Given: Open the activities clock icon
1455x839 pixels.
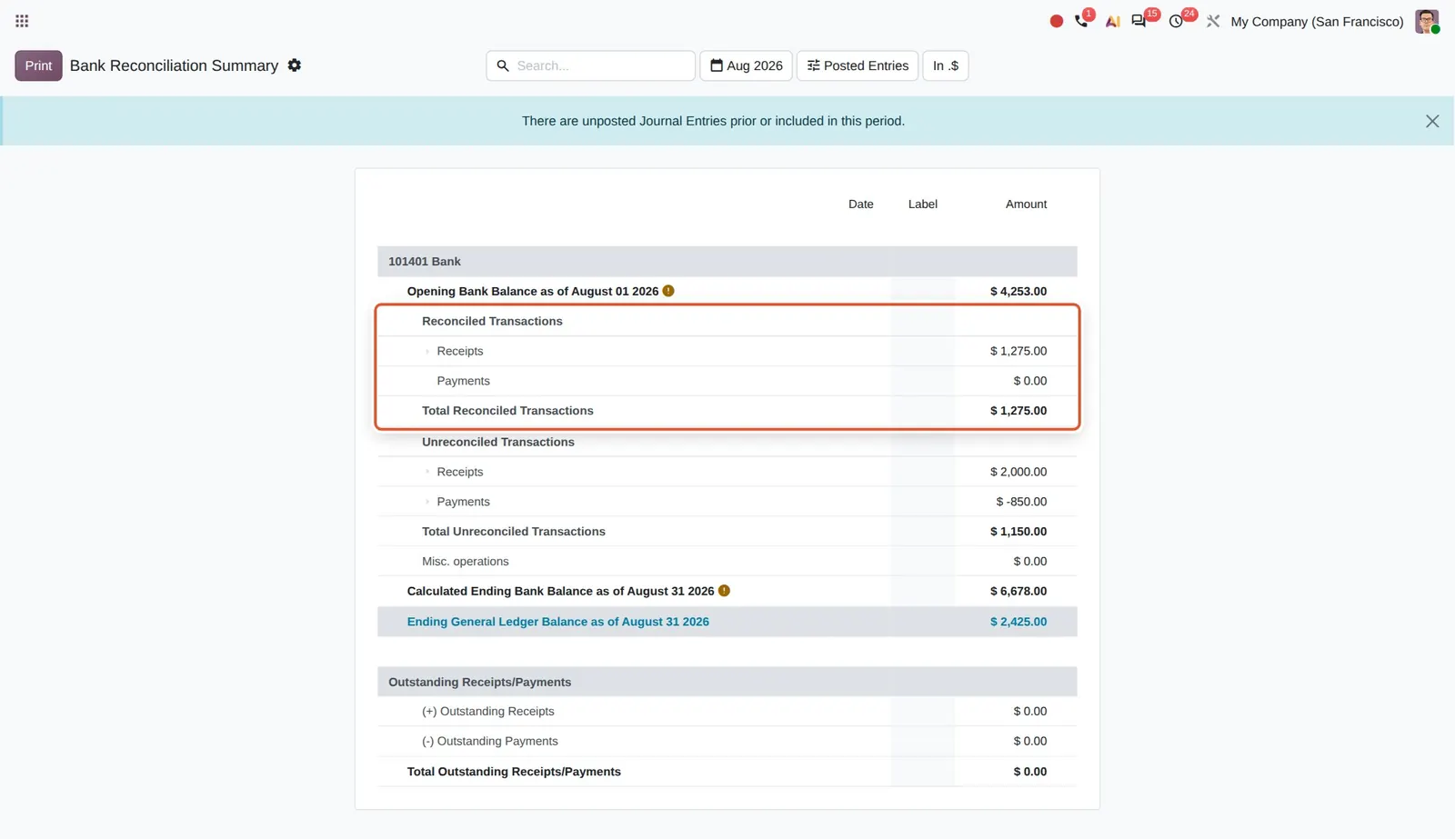Looking at the screenshot, I should coord(1176,21).
